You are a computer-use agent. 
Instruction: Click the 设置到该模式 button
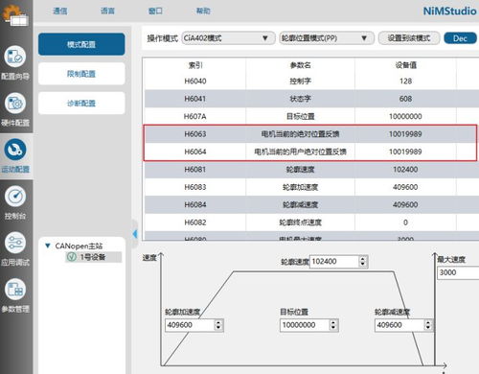[x=409, y=38]
